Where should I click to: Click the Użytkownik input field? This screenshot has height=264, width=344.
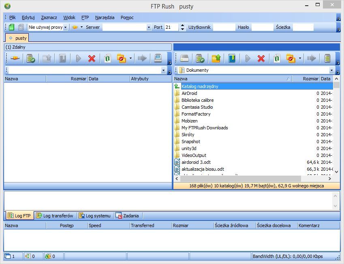click(x=224, y=27)
